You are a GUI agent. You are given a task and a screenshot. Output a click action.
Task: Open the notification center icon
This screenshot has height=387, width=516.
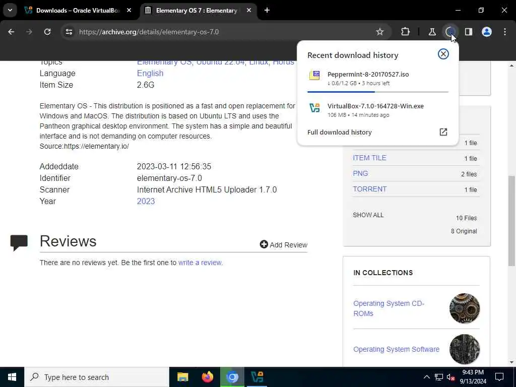499,377
